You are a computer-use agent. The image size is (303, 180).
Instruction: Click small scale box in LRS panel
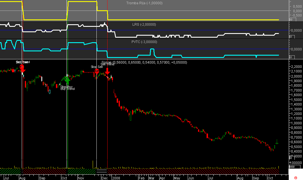tap(292, 37)
